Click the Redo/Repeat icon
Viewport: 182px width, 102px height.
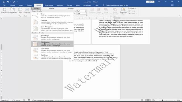(14, 2)
